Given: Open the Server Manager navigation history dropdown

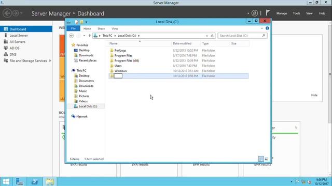Looking at the screenshot, I should point(21,13).
